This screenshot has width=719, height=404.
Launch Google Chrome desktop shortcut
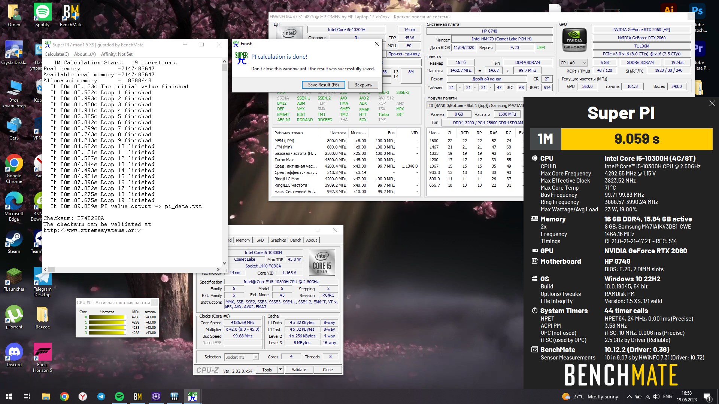click(14, 169)
